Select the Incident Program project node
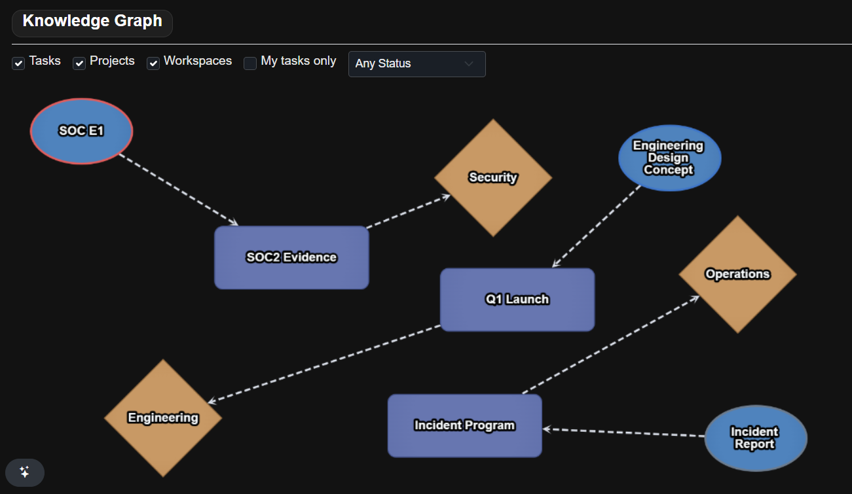The width and height of the screenshot is (852, 494). pyautogui.click(x=464, y=425)
